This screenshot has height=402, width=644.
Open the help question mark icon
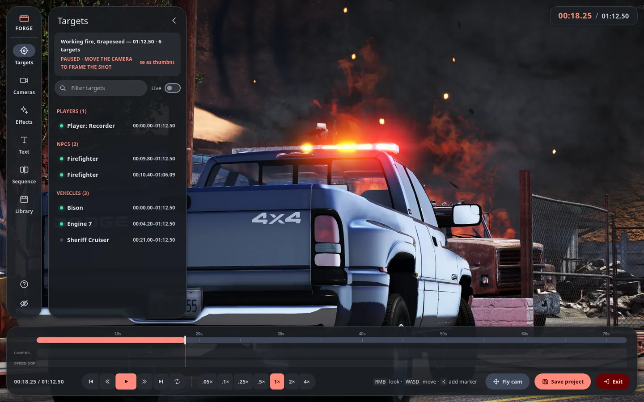coord(24,284)
